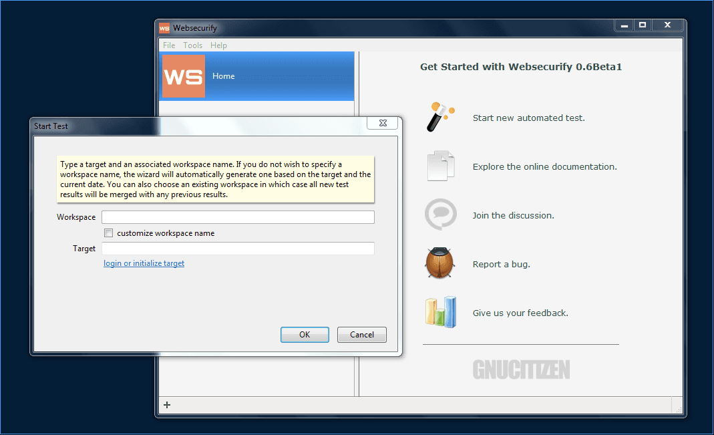Open the Tools menu
The image size is (714, 435).
click(x=192, y=45)
